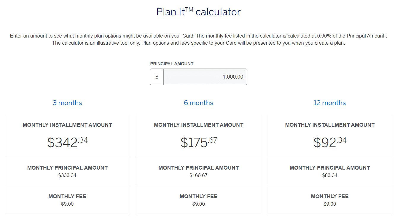The width and height of the screenshot is (395, 221).
Task: Select the 6 months plan heading
Action: 198,103
